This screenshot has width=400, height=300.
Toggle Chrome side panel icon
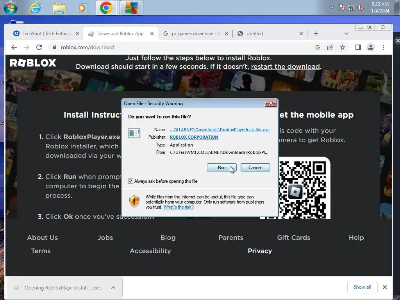pyautogui.click(x=358, y=47)
